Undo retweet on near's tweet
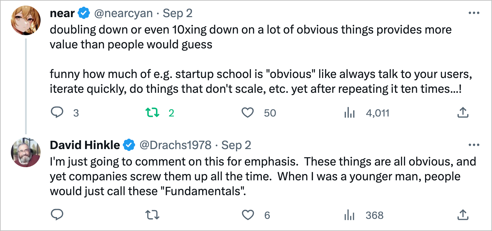The height and width of the screenshot is (231, 492). pos(153,113)
